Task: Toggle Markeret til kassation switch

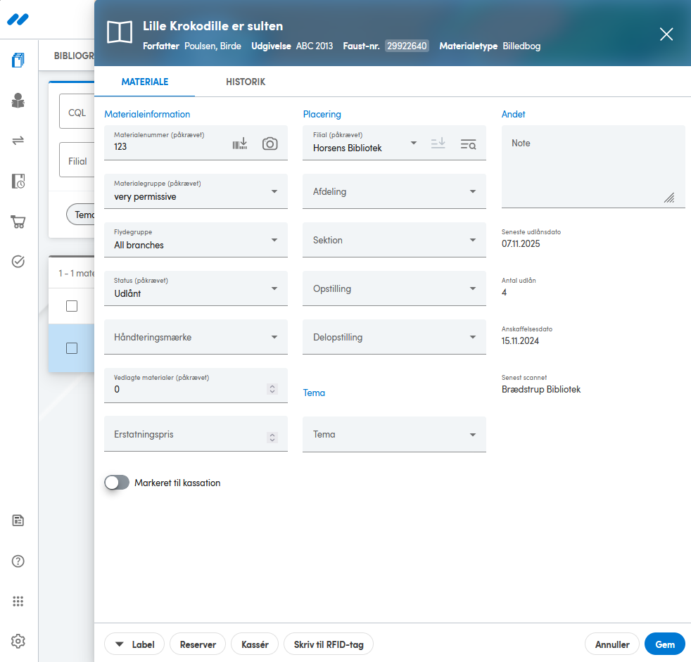Action: pos(117,483)
